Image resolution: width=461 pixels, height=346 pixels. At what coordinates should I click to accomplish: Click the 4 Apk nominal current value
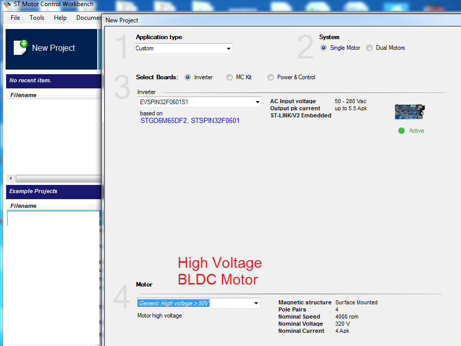tap(342, 331)
